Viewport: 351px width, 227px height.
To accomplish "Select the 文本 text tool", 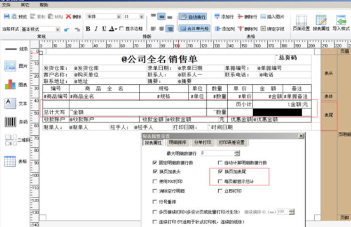I will click(x=10, y=103).
